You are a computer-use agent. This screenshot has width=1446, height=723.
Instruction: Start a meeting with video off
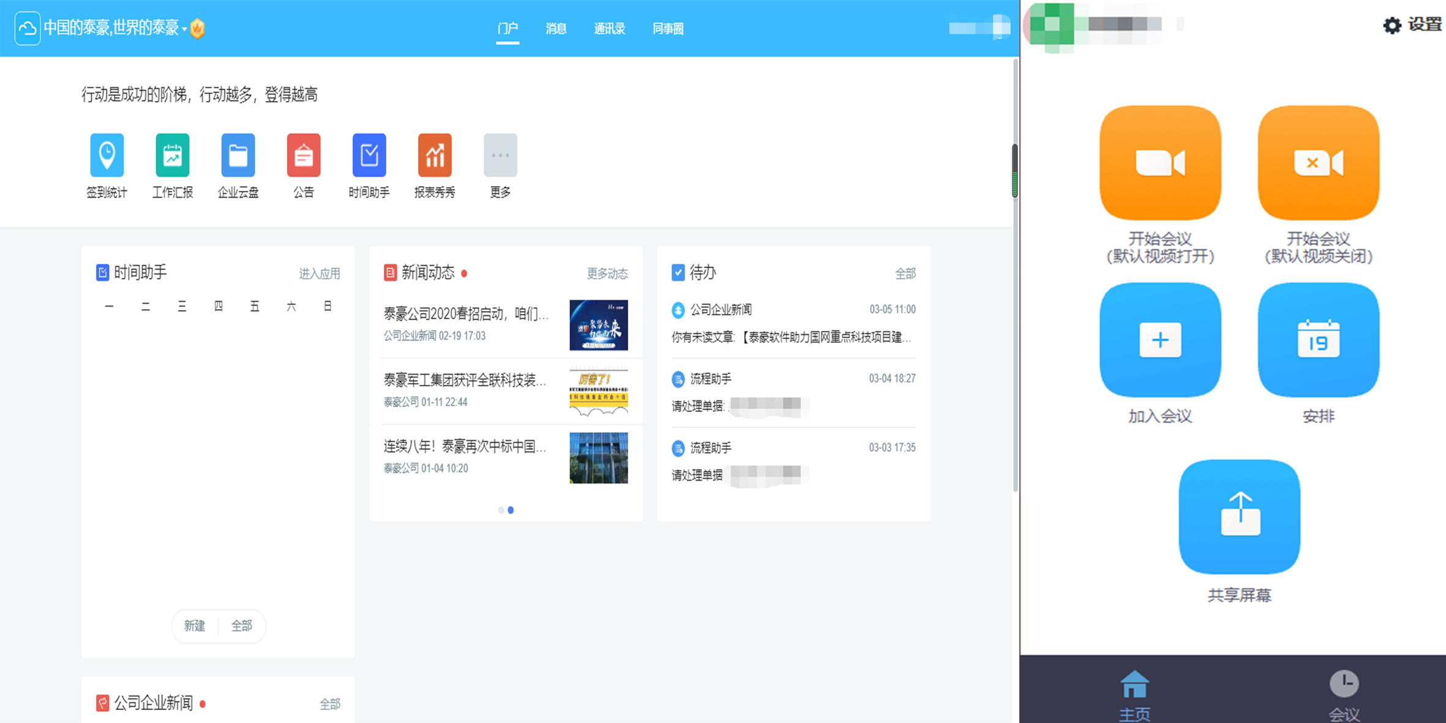coord(1317,164)
